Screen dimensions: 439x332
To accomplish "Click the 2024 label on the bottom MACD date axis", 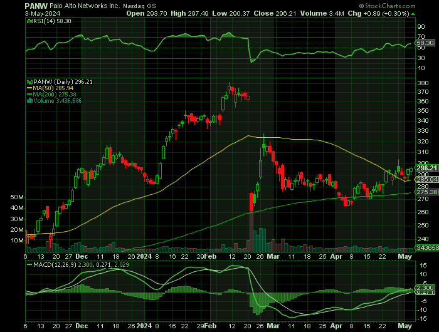I will tap(144, 326).
